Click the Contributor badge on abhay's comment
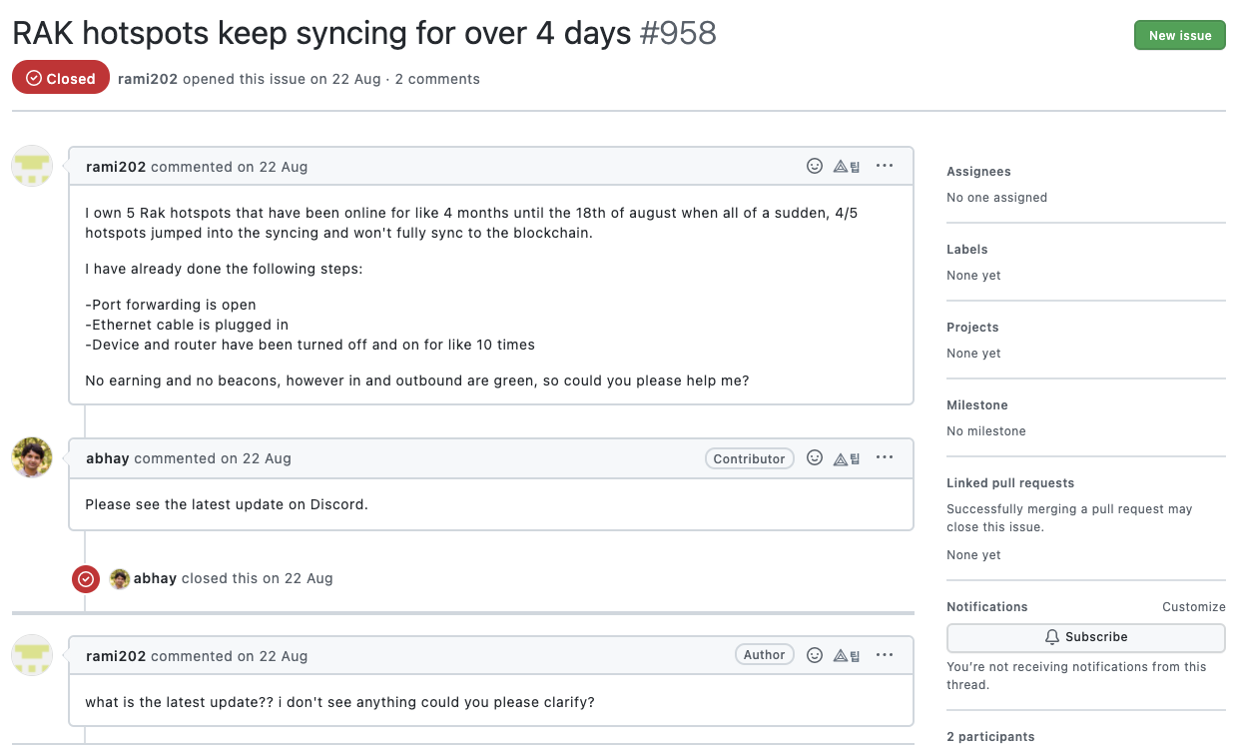Viewport: 1236px width, 749px height. click(x=750, y=458)
